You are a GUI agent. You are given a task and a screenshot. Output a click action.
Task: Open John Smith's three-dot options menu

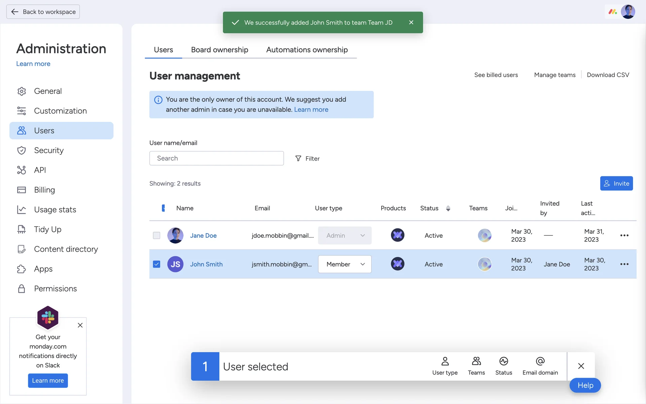624,264
